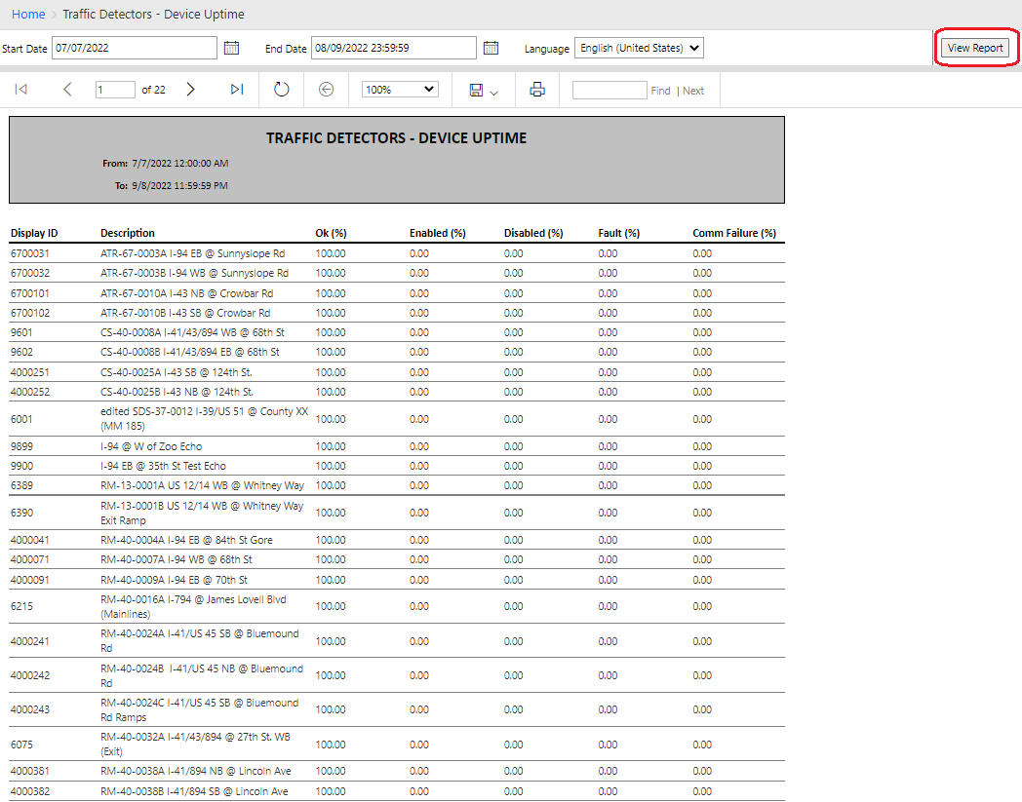
Task: Click Display ID 4000382
Action: coord(30,791)
